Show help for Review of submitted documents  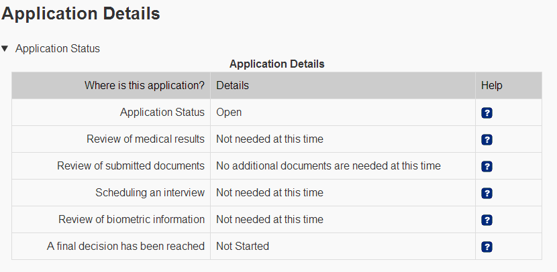487,166
